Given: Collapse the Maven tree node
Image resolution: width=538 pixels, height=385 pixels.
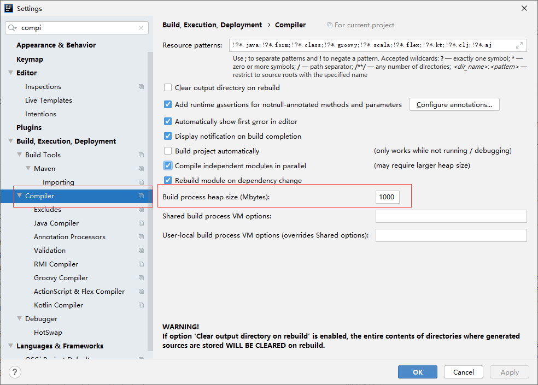Looking at the screenshot, I should click(28, 169).
